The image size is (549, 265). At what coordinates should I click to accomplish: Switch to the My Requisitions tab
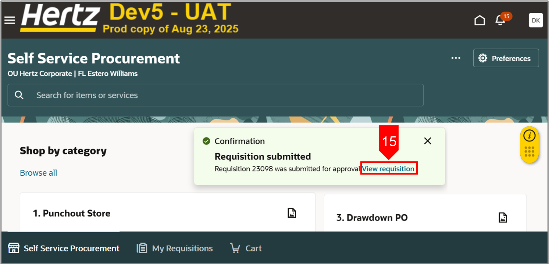(175, 248)
